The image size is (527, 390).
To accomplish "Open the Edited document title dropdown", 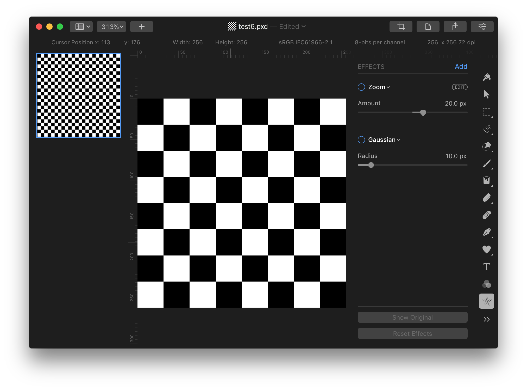I will pos(292,27).
